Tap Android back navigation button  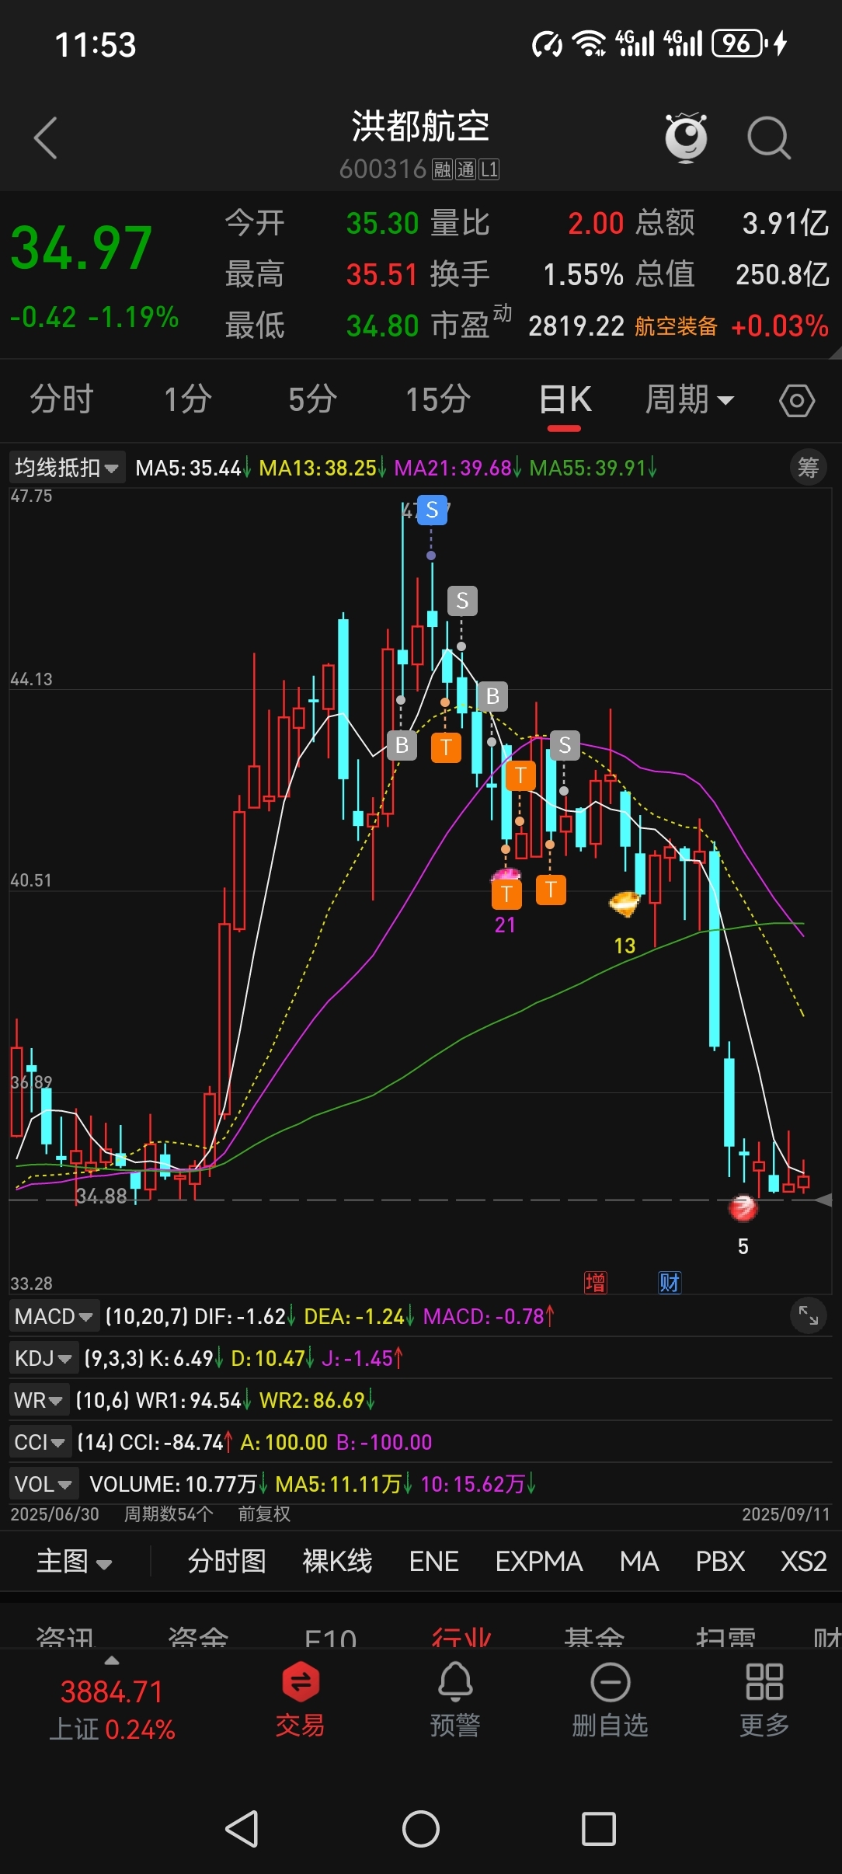pos(242,1829)
